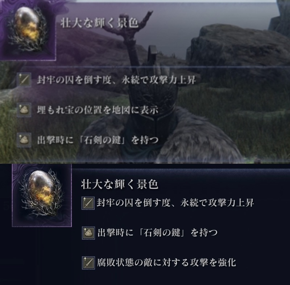This screenshot has width=290, height=285.
Task: Click the upper panel's attack-up sword icon
Action: [x=24, y=80]
